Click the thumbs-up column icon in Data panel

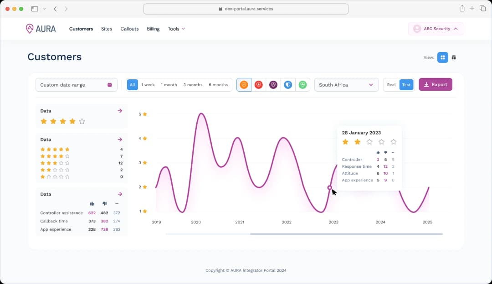pyautogui.click(x=92, y=204)
